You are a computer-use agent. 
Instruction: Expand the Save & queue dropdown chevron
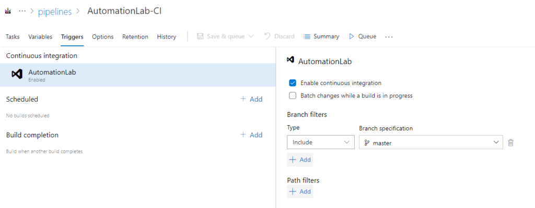coord(251,36)
